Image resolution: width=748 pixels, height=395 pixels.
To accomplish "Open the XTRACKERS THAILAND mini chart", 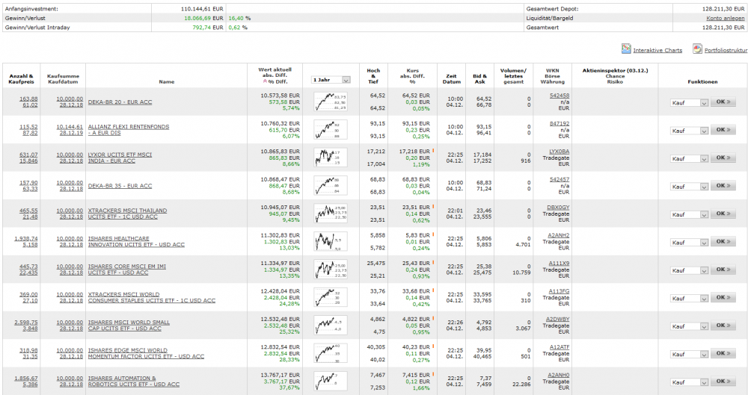I will pyautogui.click(x=331, y=214).
